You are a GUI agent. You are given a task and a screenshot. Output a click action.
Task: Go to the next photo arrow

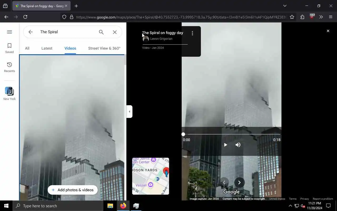[239, 183]
